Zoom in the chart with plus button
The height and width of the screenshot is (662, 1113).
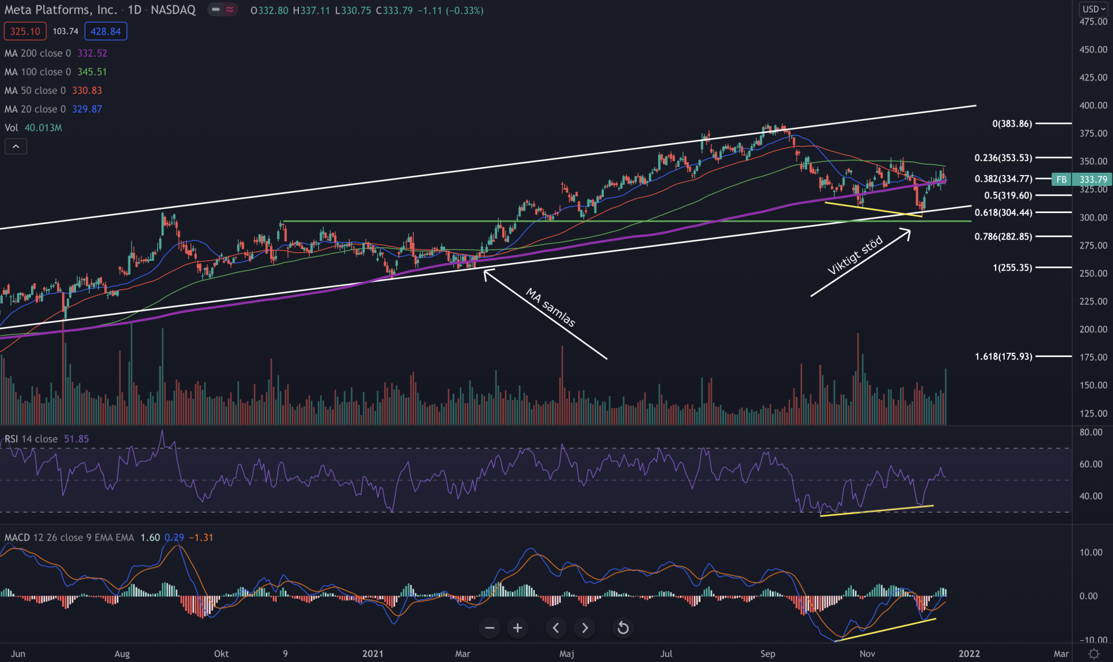tap(517, 628)
